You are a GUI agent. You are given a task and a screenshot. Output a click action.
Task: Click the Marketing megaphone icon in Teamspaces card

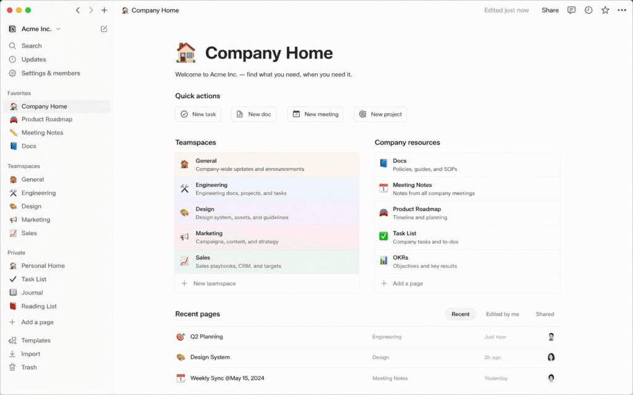pos(184,237)
